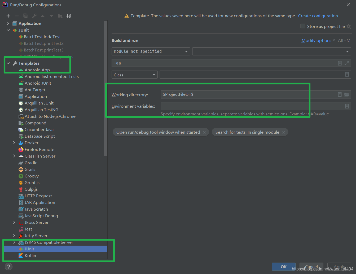
Task: Click the gear icon next to Store as project file
Action: coord(349,27)
